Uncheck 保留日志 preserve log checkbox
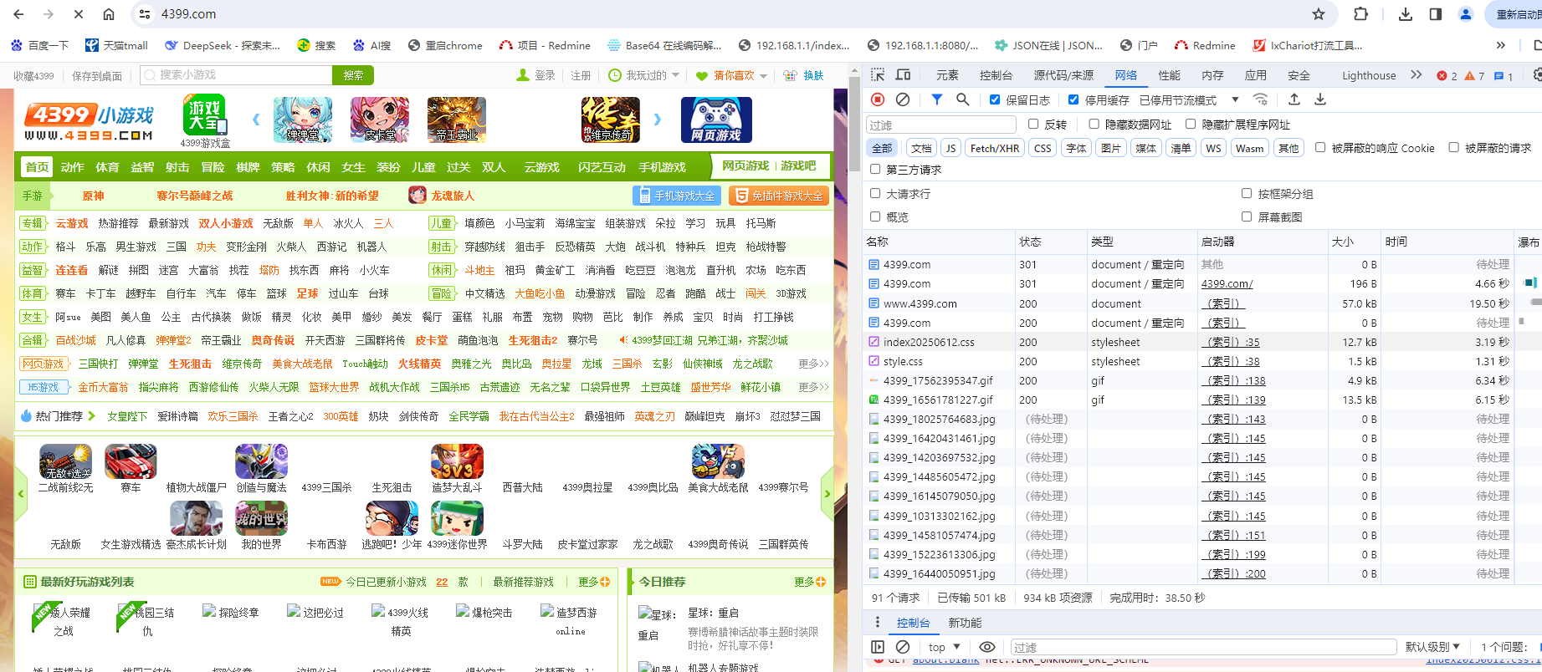 [995, 99]
